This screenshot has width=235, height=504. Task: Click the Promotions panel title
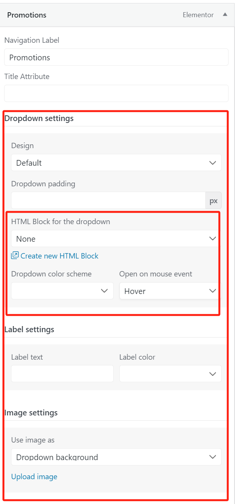pos(26,15)
